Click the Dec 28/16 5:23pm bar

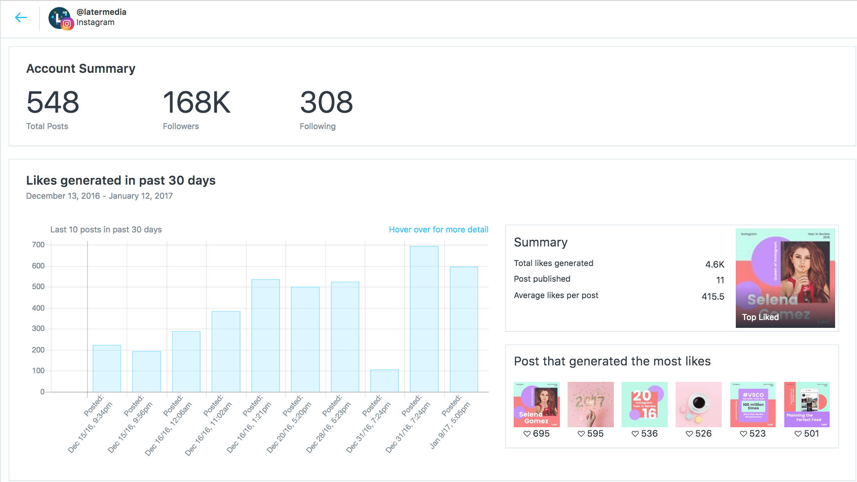point(345,337)
